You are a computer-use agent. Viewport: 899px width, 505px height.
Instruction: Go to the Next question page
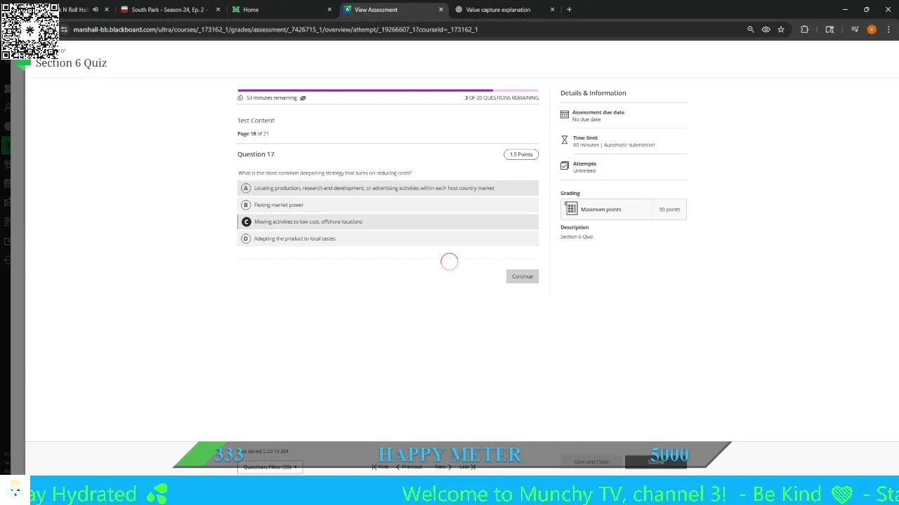pyautogui.click(x=443, y=467)
